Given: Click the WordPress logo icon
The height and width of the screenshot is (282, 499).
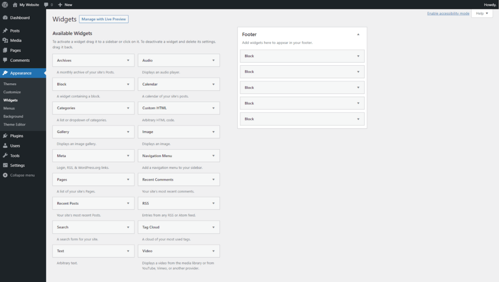Looking at the screenshot, I should [x=5, y=4].
